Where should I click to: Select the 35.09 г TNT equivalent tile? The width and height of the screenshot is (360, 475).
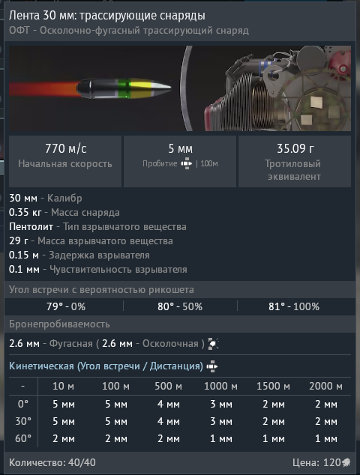(295, 161)
